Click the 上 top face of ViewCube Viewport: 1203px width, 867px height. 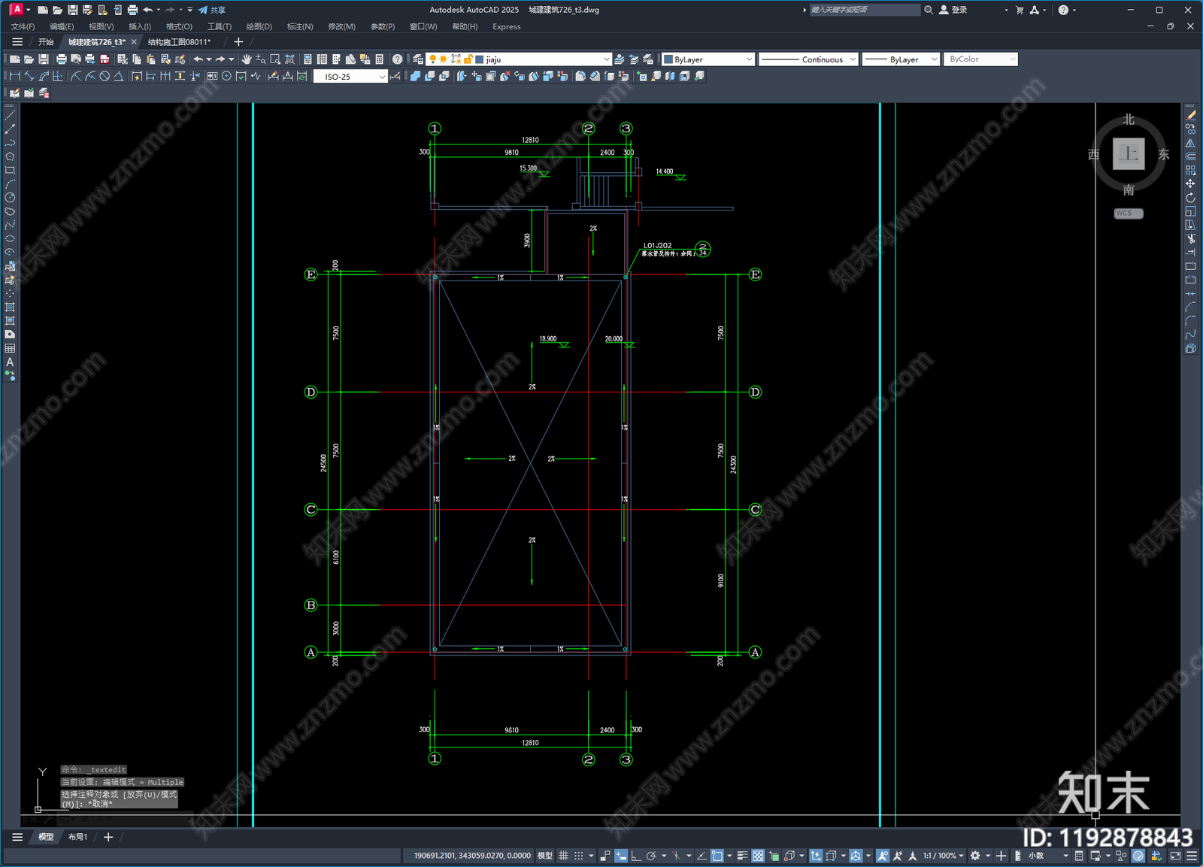tap(1129, 153)
